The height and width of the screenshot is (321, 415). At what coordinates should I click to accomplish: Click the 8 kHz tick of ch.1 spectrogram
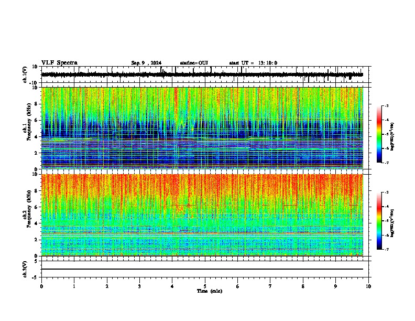pyautogui.click(x=36, y=104)
